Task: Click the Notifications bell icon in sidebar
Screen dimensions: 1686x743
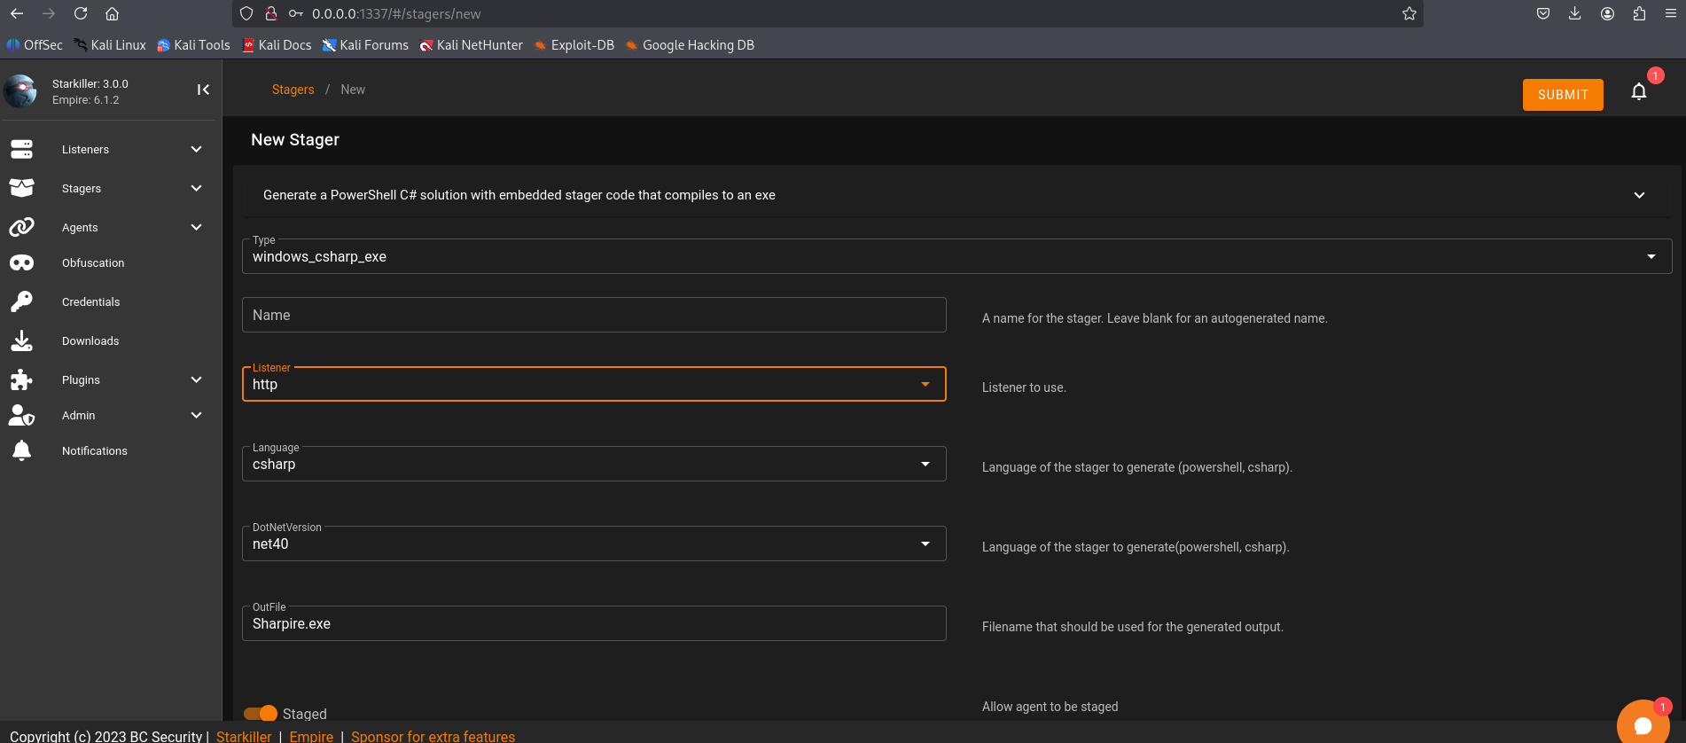Action: pos(21,450)
